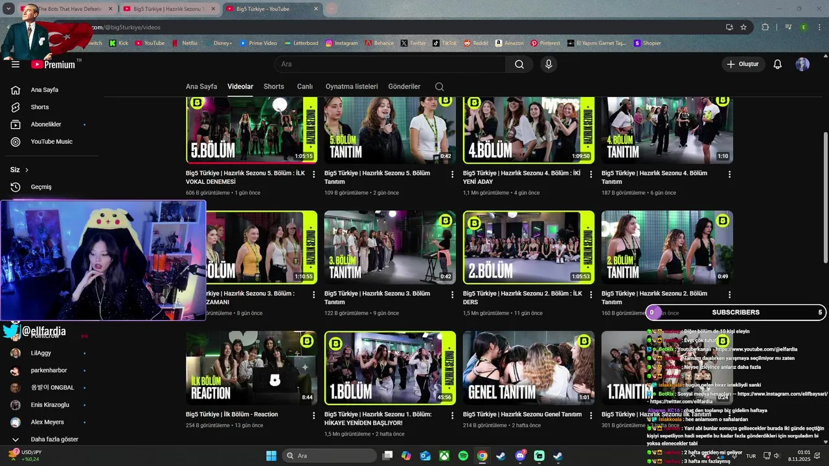Expand the Siz section chevron
The image size is (829, 466).
click(27, 170)
